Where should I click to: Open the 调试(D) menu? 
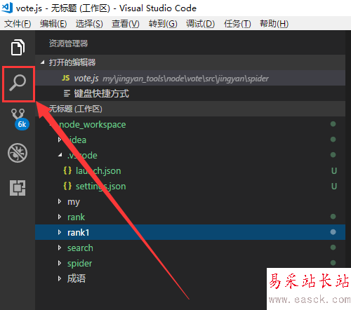point(200,24)
